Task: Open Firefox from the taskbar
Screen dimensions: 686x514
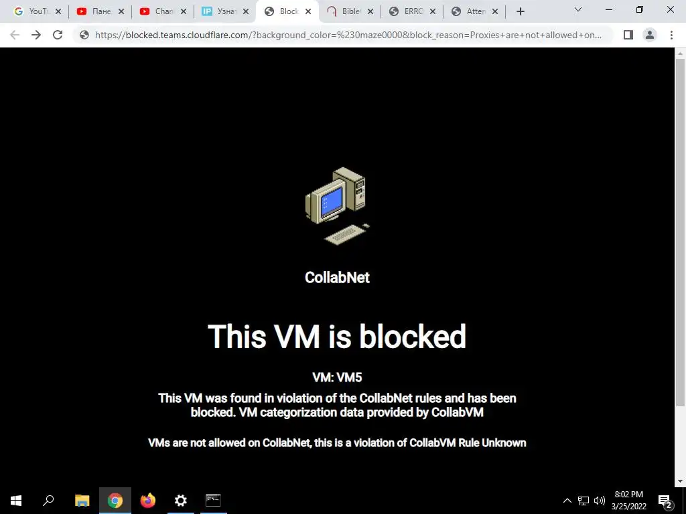Action: pos(148,501)
